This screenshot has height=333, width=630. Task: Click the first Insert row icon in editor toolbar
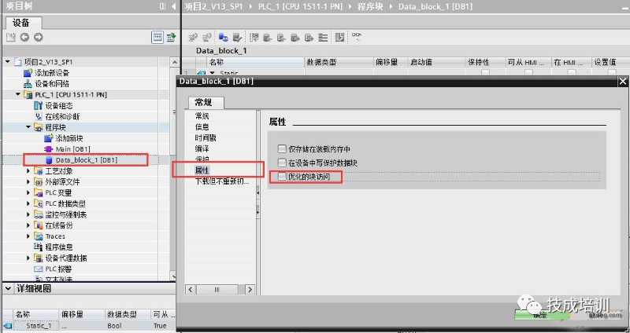coord(193,37)
